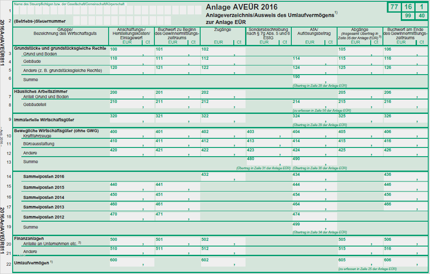The width and height of the screenshot is (430, 274).
Task: Click field 444 AfA for Sammelposten 2015
Action: (314, 187)
